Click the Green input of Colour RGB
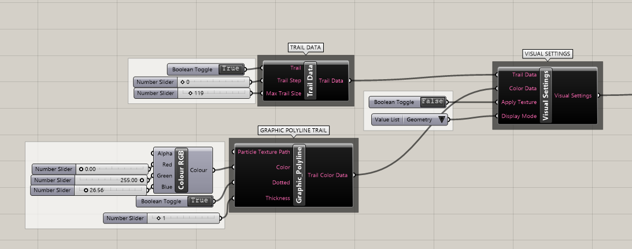Image resolution: width=632 pixels, height=249 pixels. pyautogui.click(x=164, y=176)
